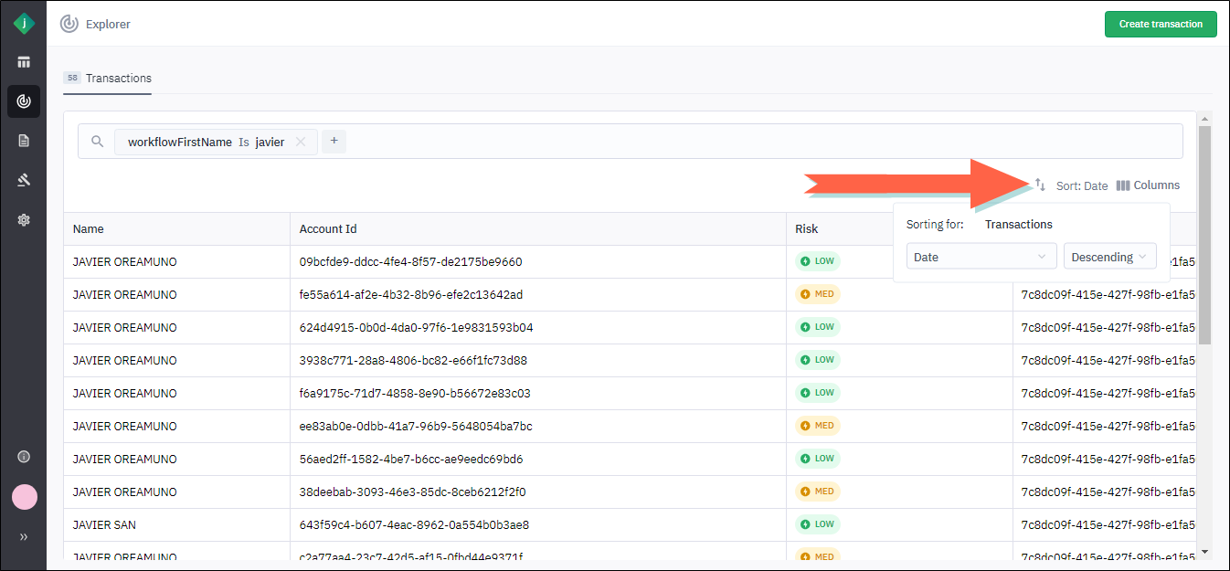Click the Name column header

pos(89,229)
